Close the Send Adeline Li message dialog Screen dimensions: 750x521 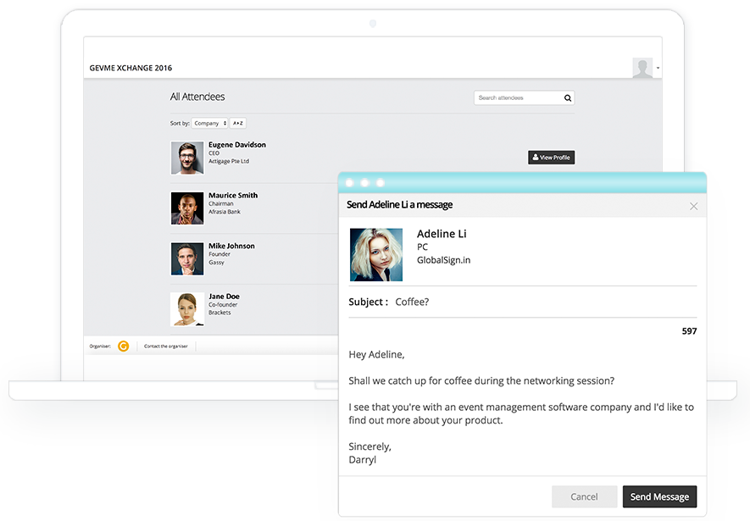693,205
